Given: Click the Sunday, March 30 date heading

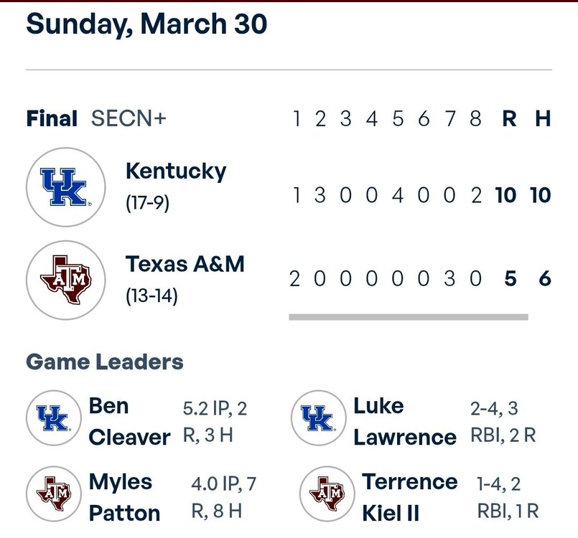Looking at the screenshot, I should coord(146,24).
